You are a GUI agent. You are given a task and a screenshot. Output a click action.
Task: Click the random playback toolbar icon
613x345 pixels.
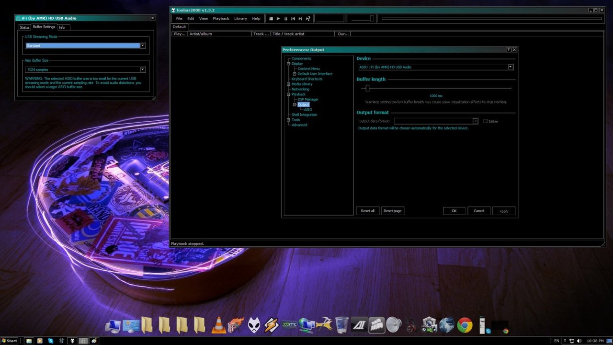coord(308,19)
